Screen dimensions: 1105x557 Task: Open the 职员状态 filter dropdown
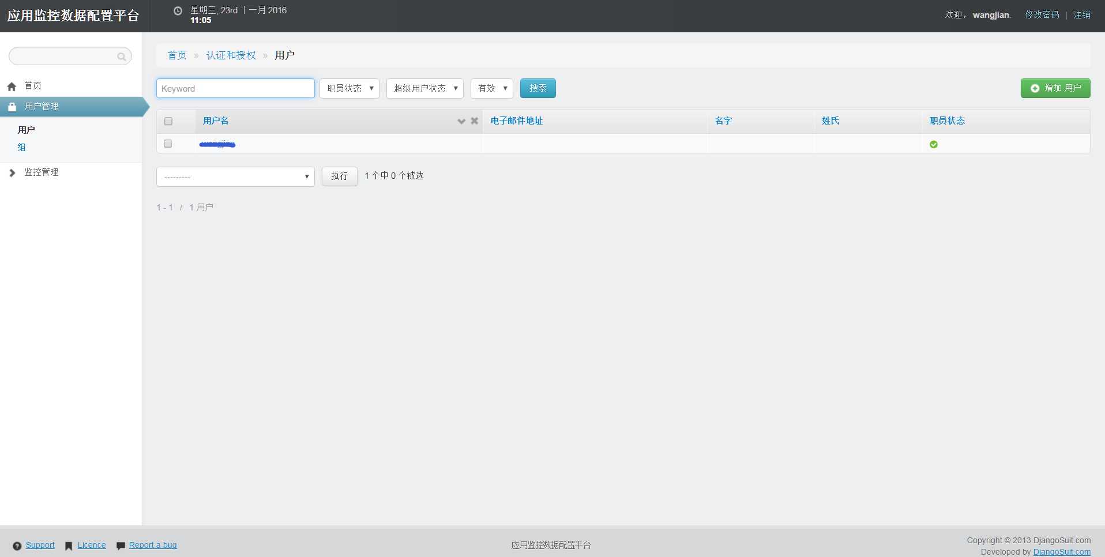pos(349,88)
